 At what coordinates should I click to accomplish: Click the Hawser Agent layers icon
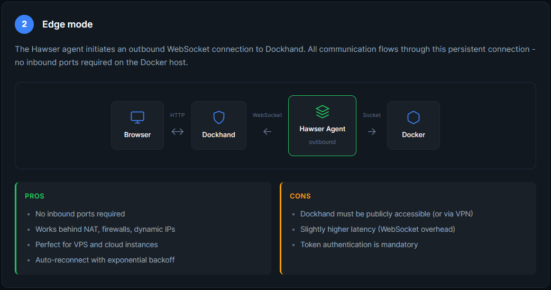(322, 112)
